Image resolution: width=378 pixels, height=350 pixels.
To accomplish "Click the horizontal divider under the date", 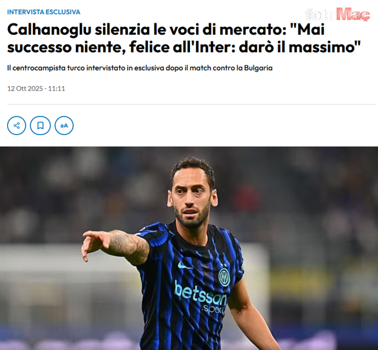I will tap(191, 104).
